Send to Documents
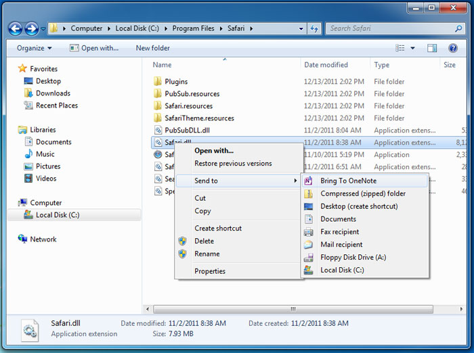Viewport: 474px width, 353px height. [338, 219]
